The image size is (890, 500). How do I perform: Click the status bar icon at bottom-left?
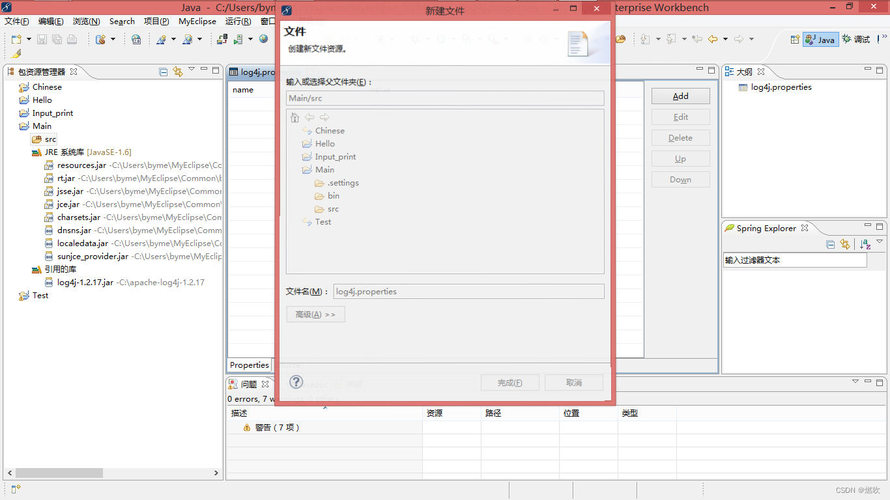pos(16,489)
